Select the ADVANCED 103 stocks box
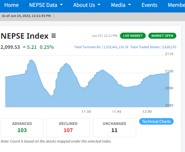This screenshot has width=185, height=152. coord(22,128)
